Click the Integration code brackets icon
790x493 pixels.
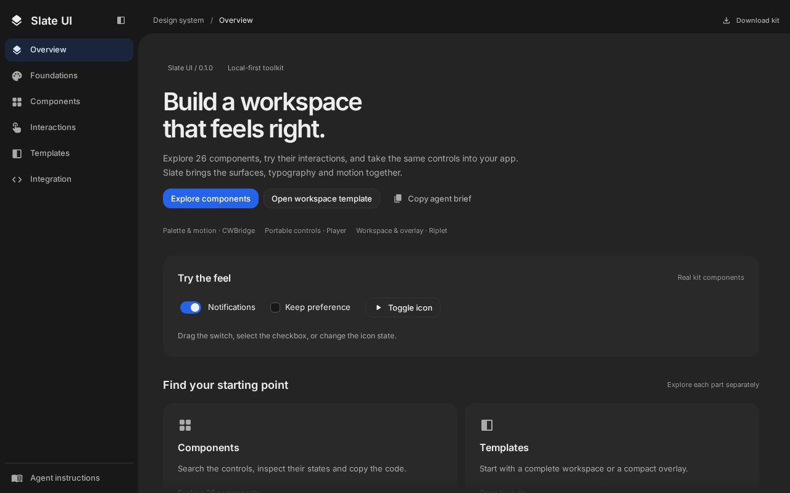coord(17,179)
